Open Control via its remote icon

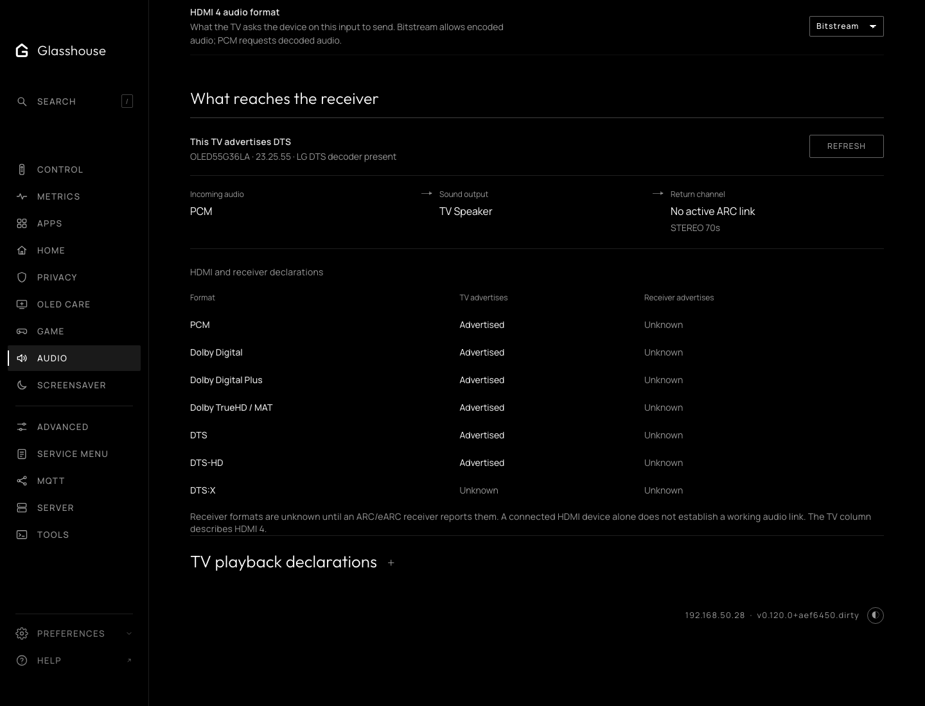tap(22, 169)
